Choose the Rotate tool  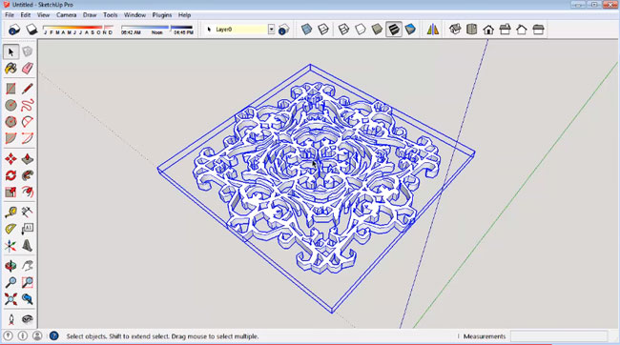pos(10,175)
